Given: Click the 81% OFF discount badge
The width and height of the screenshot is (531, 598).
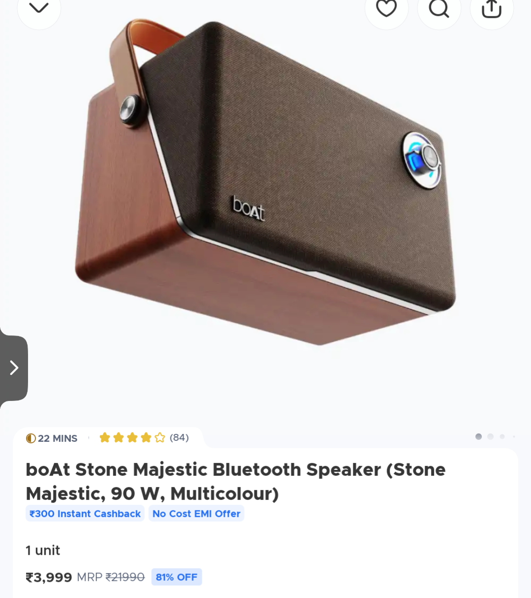Looking at the screenshot, I should point(177,577).
